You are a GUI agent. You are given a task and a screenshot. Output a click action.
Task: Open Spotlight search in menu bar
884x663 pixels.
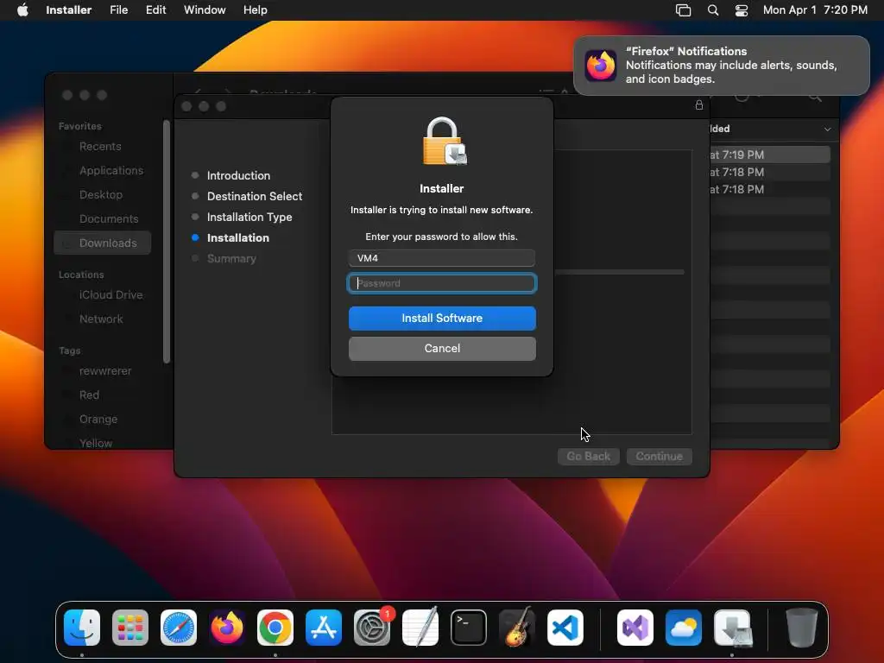click(x=712, y=10)
